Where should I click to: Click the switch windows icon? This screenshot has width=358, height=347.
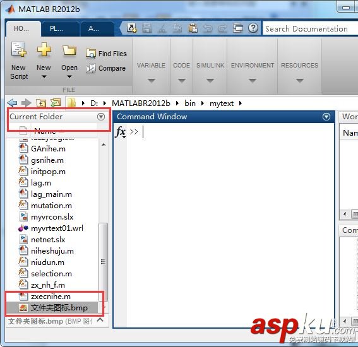pyautogui.click(x=238, y=28)
